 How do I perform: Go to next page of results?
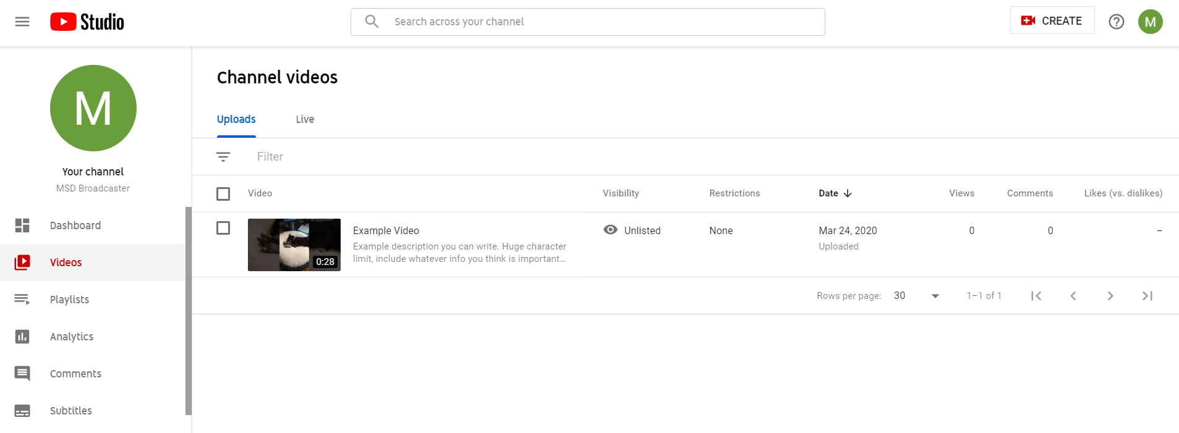click(x=1110, y=296)
